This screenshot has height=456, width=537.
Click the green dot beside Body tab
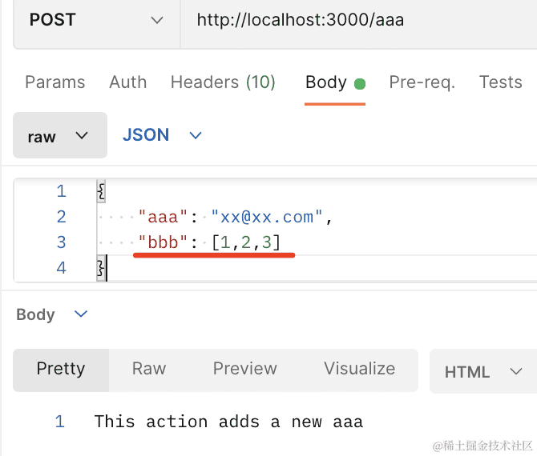[x=360, y=84]
